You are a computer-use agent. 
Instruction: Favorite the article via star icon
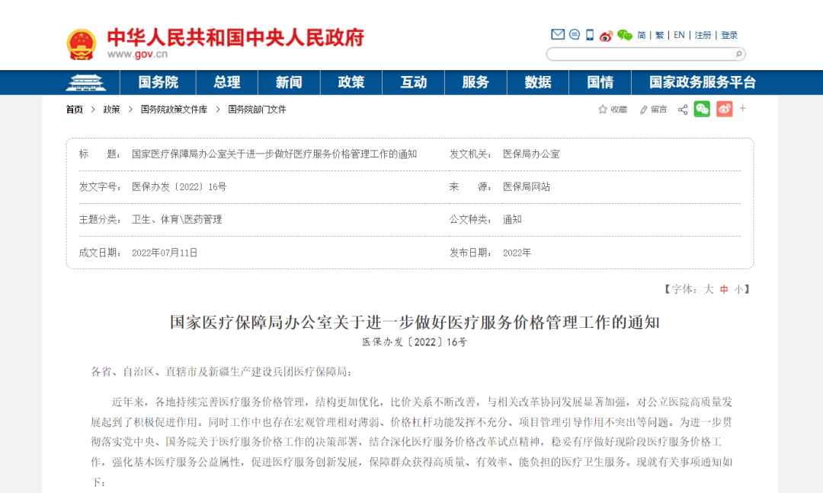(x=601, y=109)
